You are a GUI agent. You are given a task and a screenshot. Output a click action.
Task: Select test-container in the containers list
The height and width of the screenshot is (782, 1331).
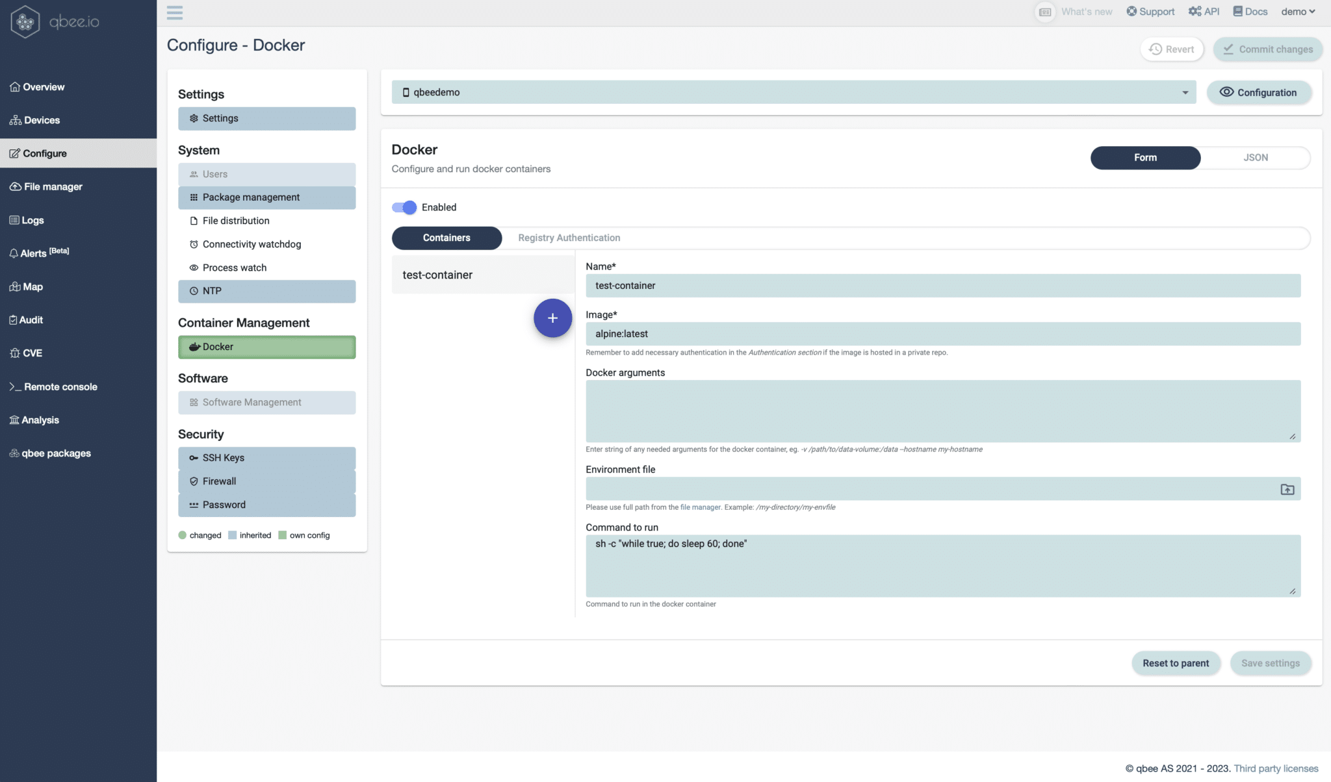pos(483,275)
